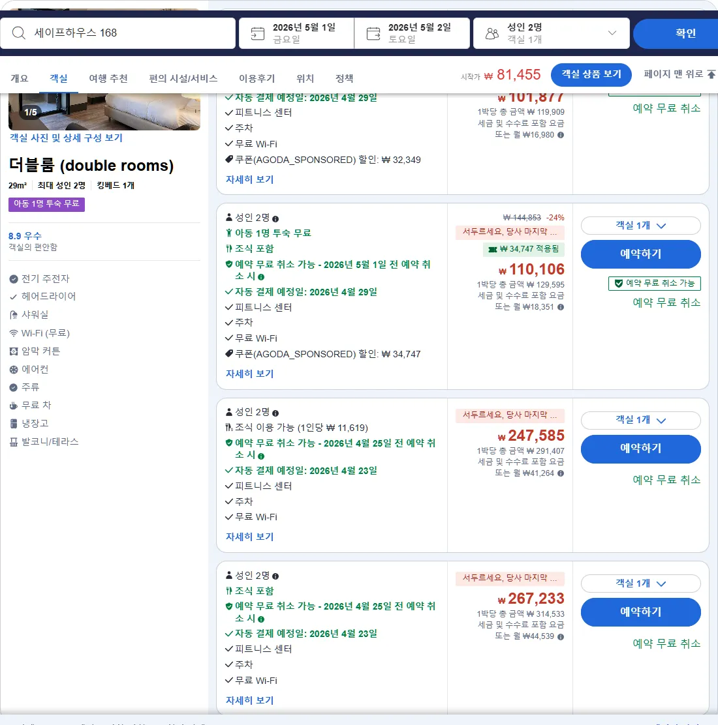The width and height of the screenshot is (718, 725).
Task: Click info icon next to 월 ₩44,539
Action: pyautogui.click(x=561, y=637)
